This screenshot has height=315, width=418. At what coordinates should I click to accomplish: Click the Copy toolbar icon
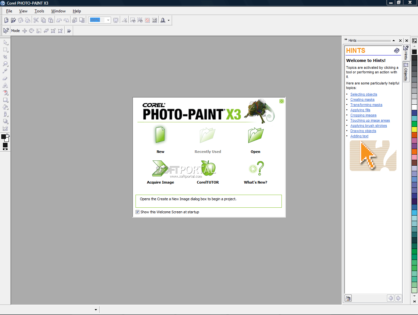[43, 20]
